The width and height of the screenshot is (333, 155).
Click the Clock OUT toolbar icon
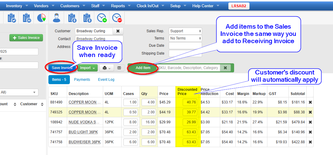tap(117, 18)
